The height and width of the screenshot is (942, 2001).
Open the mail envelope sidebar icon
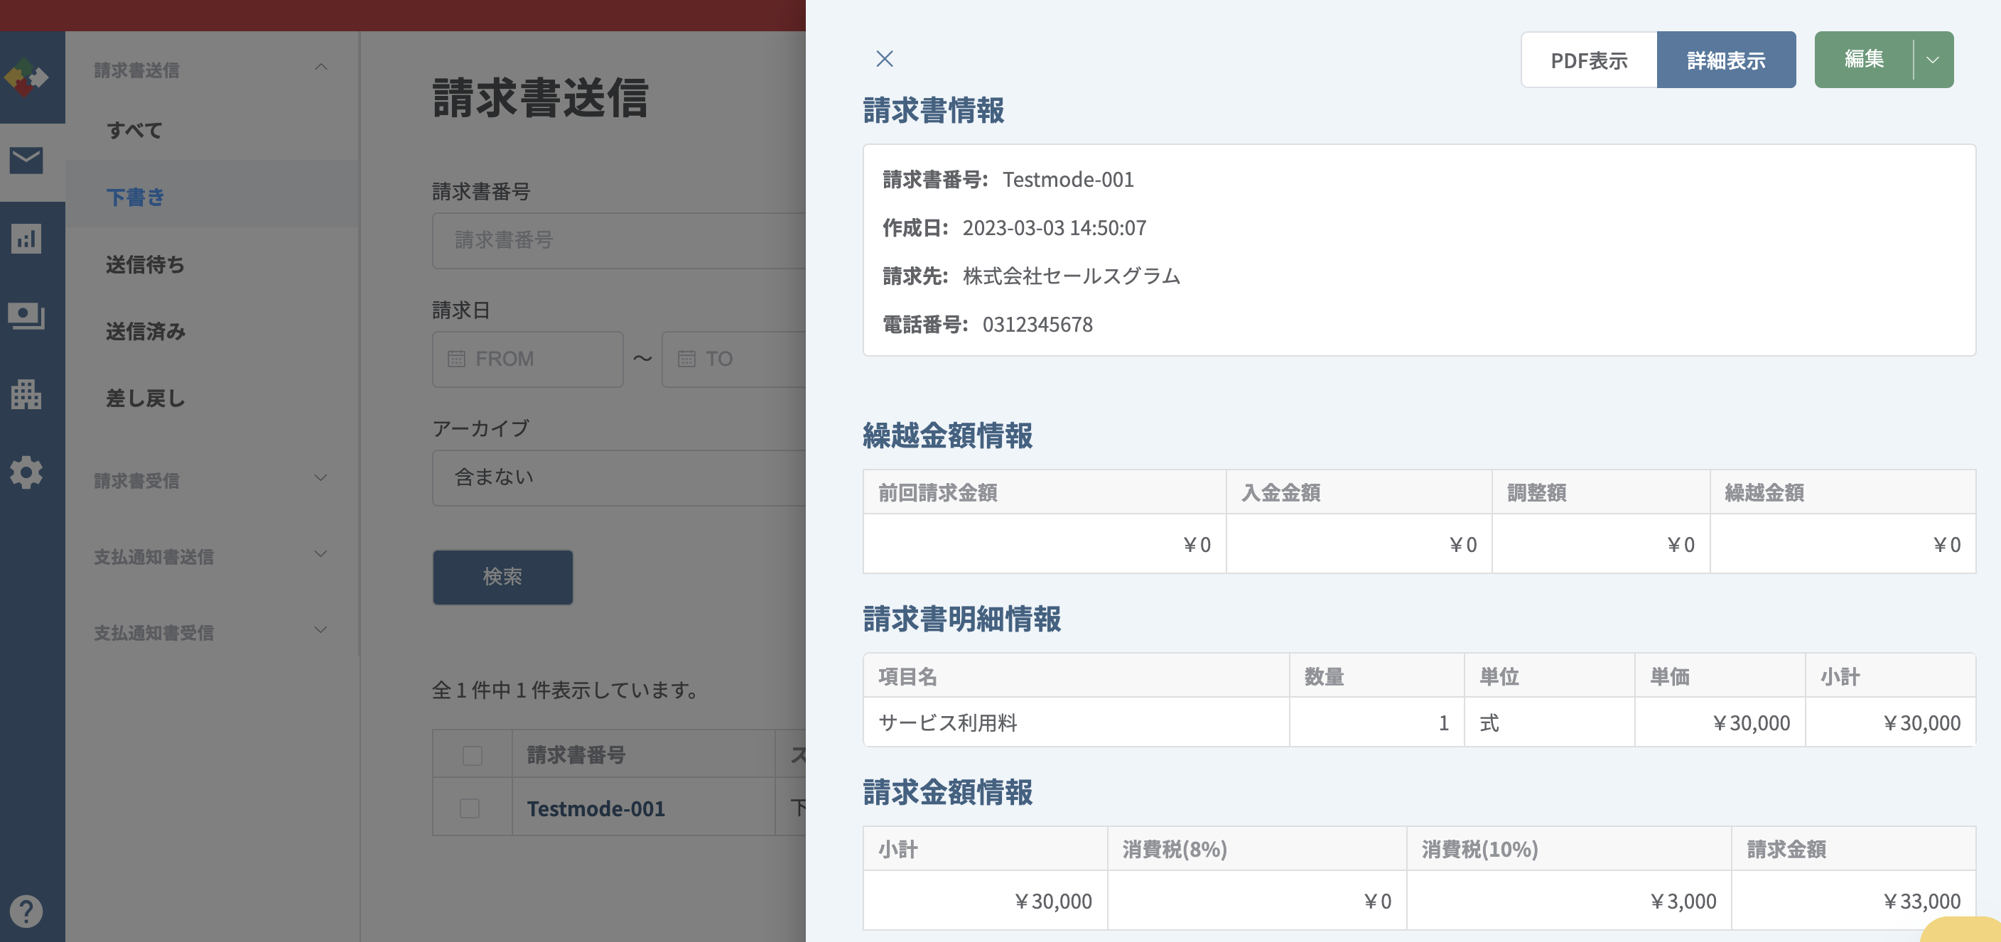[x=26, y=161]
